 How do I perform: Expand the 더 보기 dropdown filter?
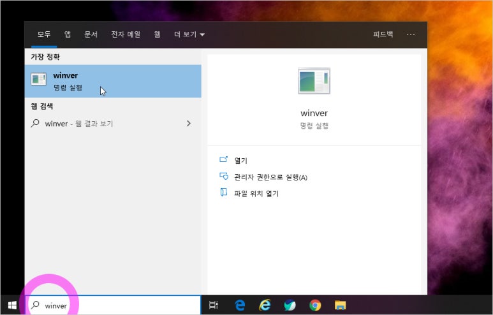point(189,34)
